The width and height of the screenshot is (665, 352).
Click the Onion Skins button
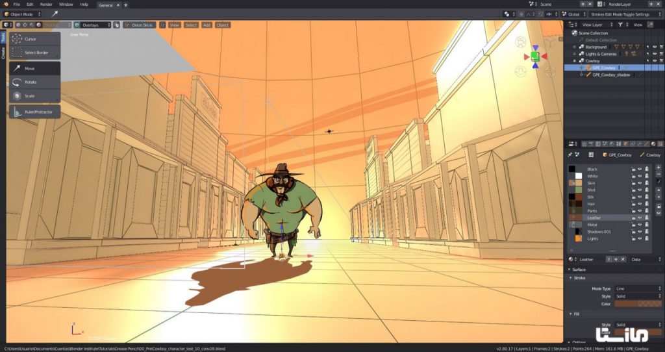click(140, 25)
